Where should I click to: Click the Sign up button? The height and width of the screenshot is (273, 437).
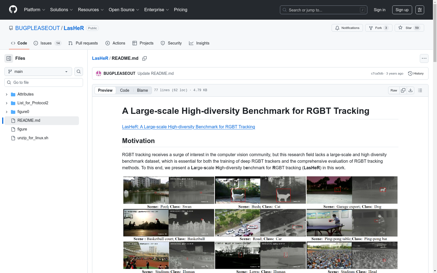(x=402, y=10)
